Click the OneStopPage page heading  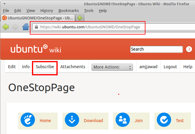click(42, 88)
